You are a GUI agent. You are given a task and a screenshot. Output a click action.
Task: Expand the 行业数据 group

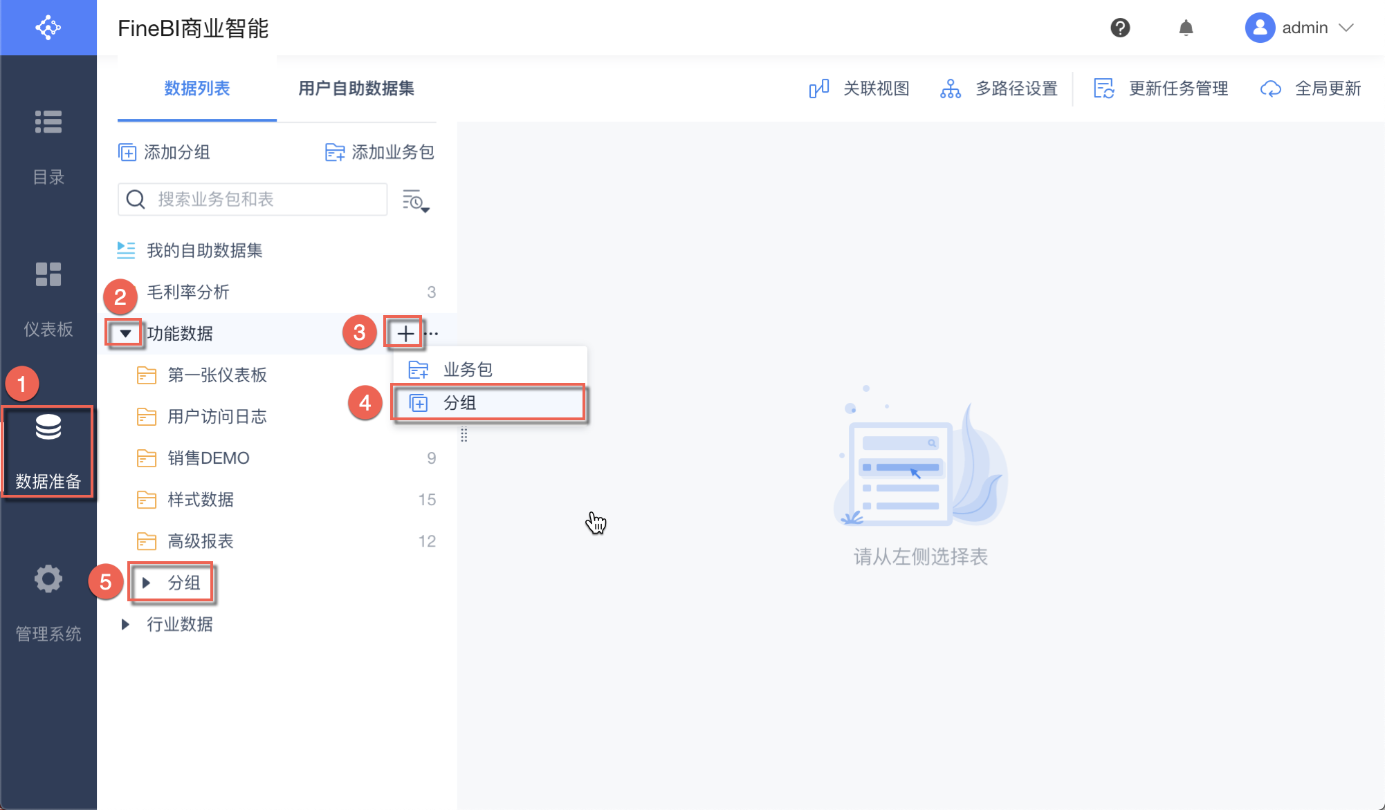(125, 624)
